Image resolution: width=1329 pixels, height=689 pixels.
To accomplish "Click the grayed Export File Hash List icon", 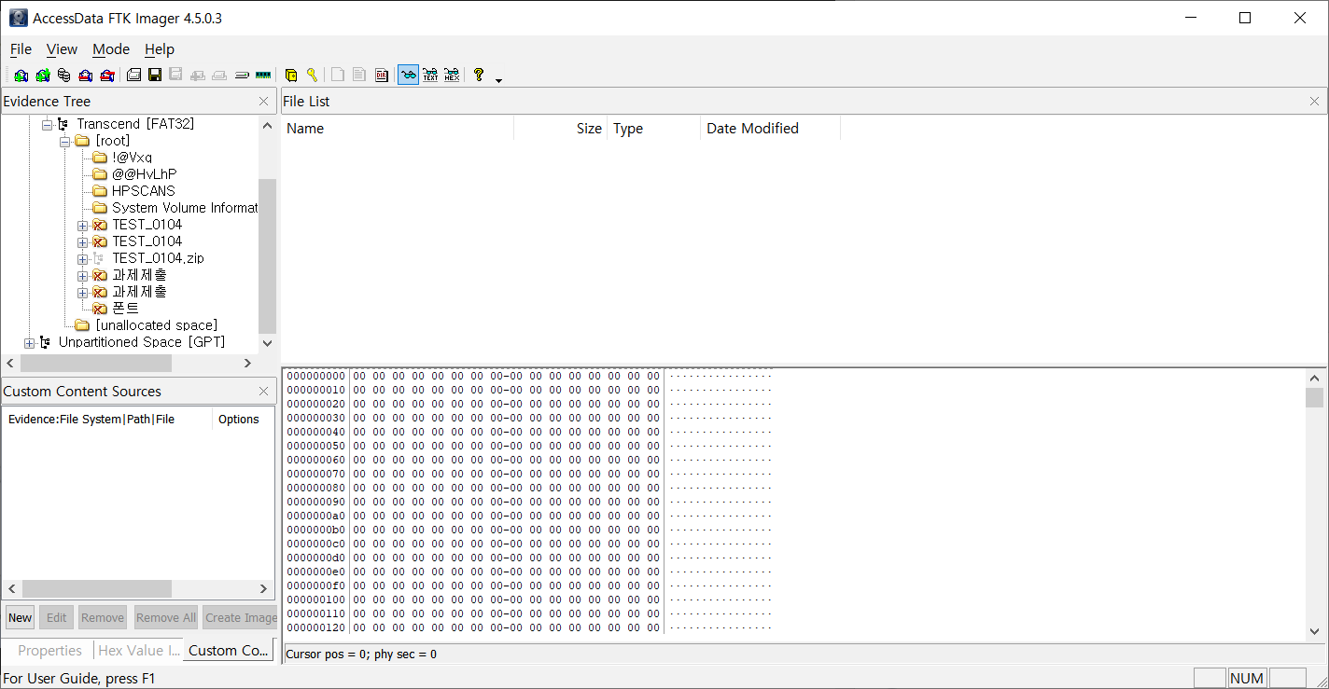I will (359, 76).
